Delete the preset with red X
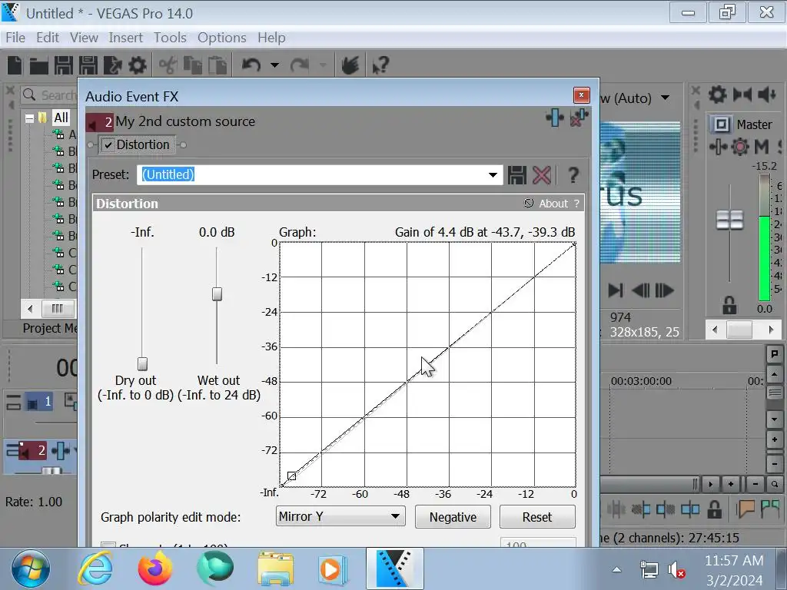The width and height of the screenshot is (787, 590). [542, 175]
